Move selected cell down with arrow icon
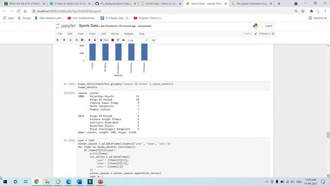 (x=95, y=40)
